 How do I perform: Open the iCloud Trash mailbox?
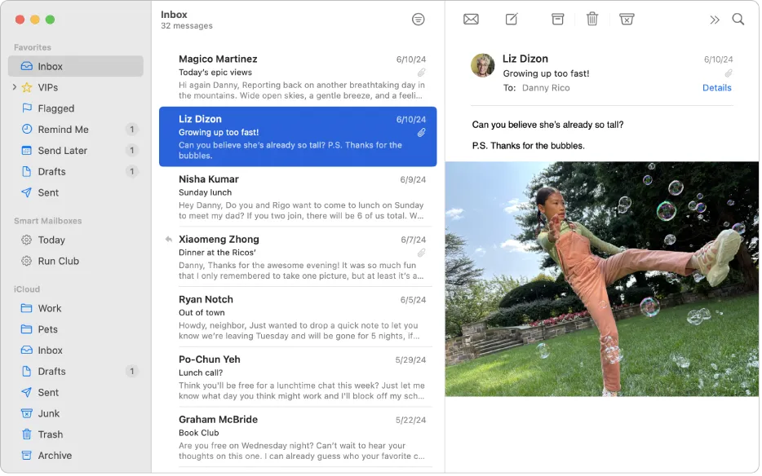[51, 434]
